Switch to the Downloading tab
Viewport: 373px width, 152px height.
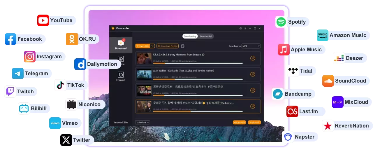[190, 36]
